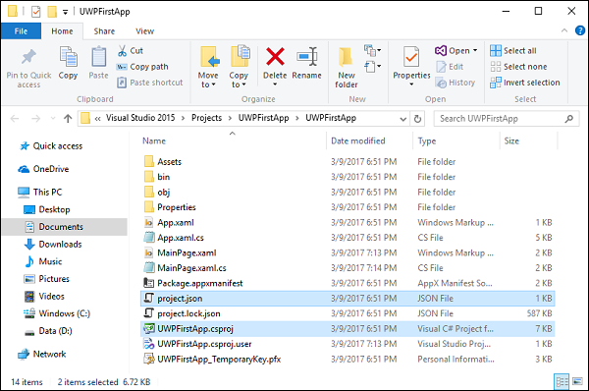Open the Easy access dropdown
Image resolution: width=589 pixels, height=391 pixels.
[x=372, y=67]
